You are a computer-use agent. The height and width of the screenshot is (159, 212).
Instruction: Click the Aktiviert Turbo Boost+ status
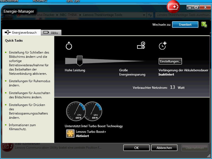pos(82,136)
